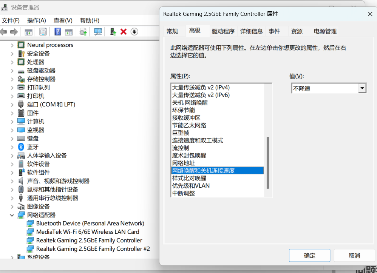
Task: Toggle the action pane toolbar icon
Action: 69,32
